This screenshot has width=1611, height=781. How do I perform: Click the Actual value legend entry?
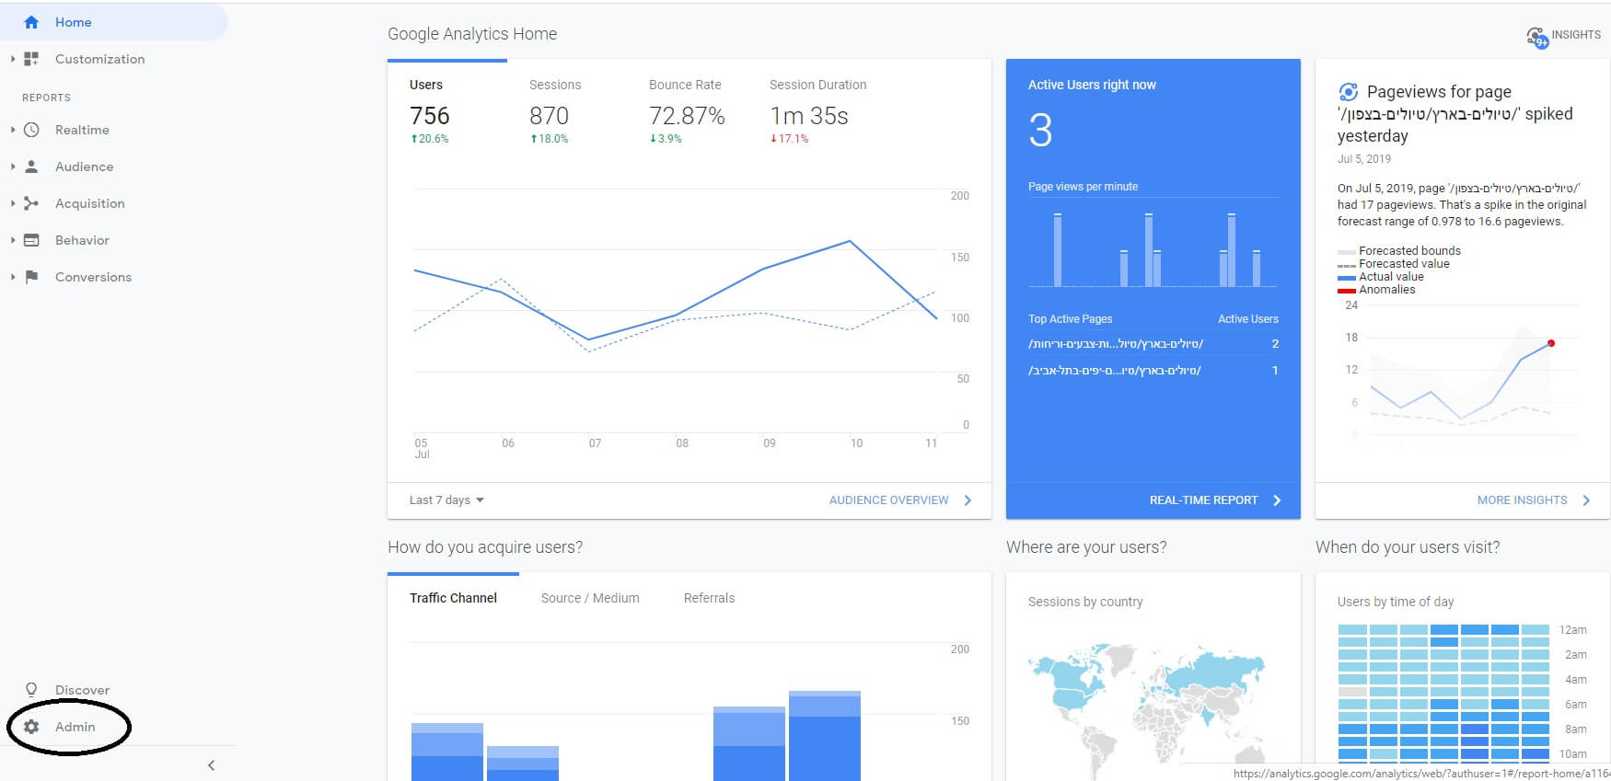tap(1381, 277)
